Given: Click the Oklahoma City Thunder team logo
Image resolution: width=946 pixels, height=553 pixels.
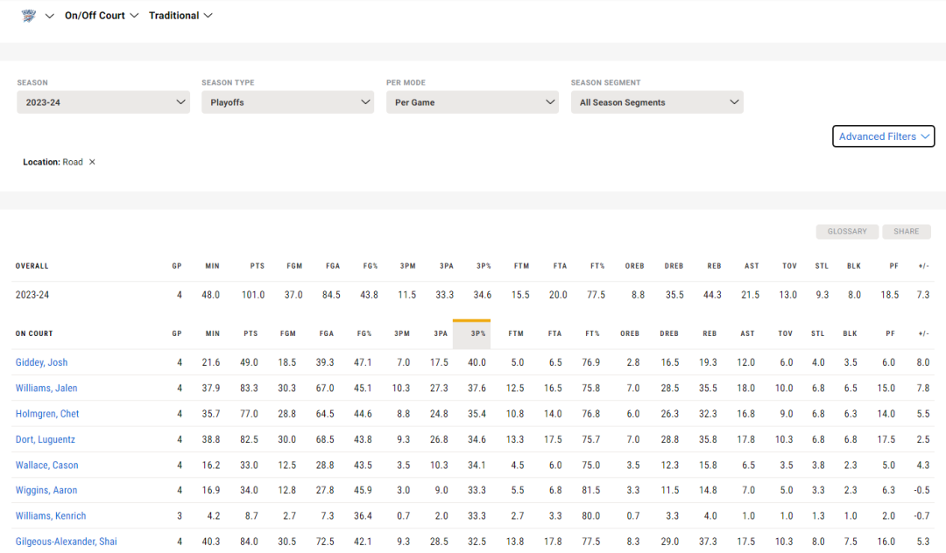Looking at the screenshot, I should click(x=28, y=16).
